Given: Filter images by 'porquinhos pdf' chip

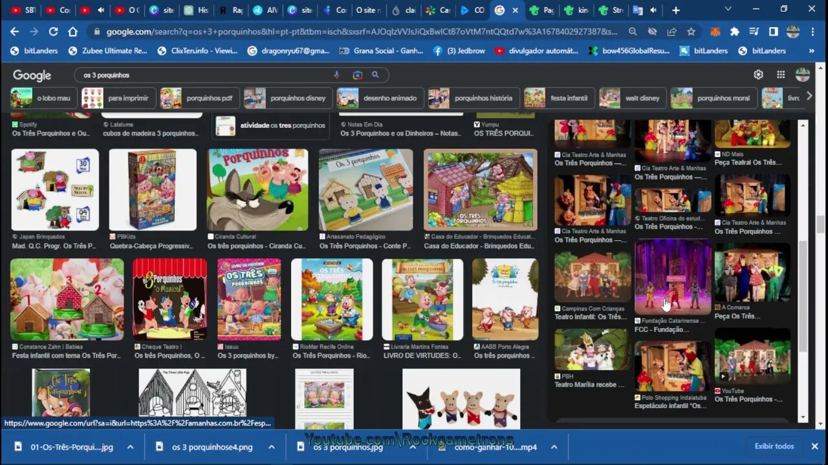Looking at the screenshot, I should (200, 98).
